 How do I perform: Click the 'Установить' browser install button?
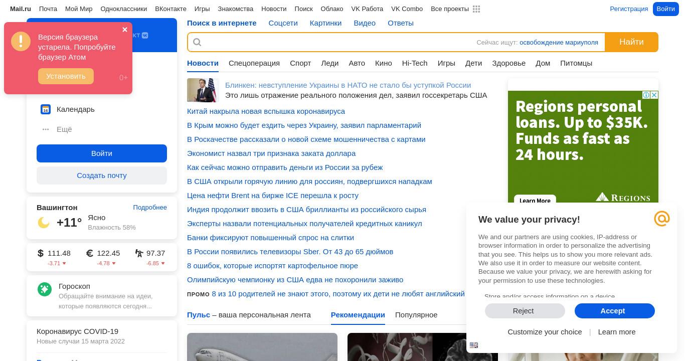click(66, 76)
